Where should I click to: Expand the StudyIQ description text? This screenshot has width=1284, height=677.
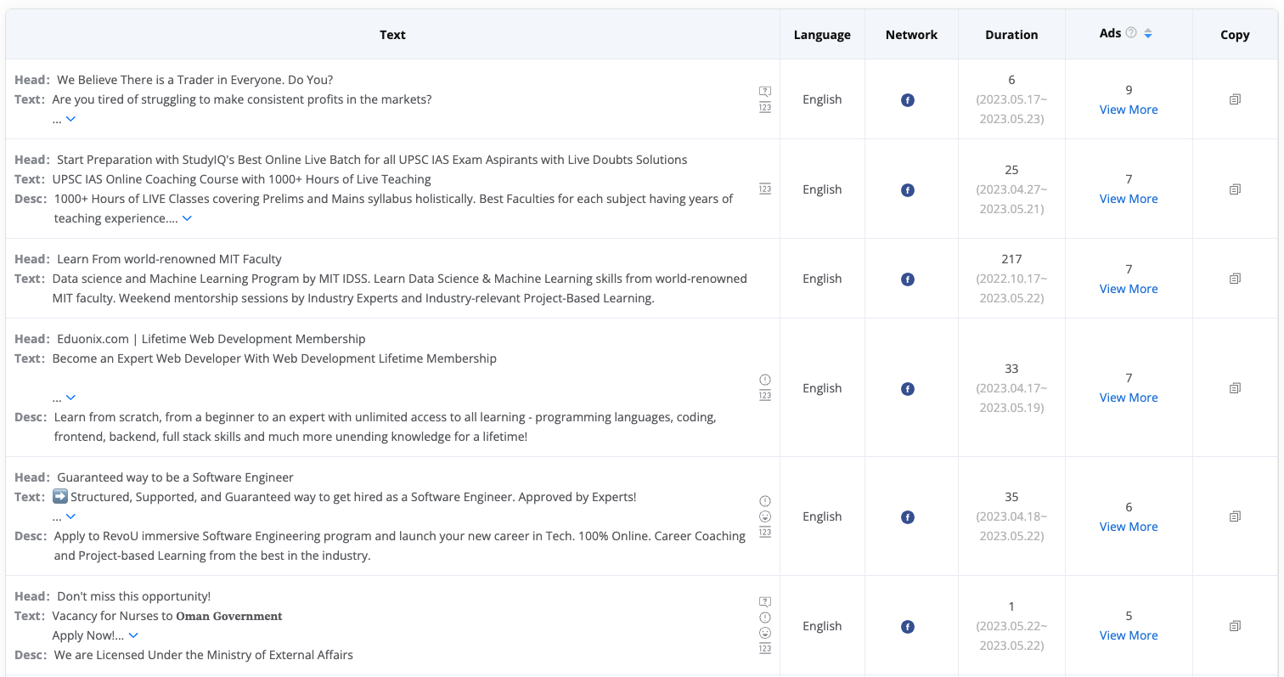click(187, 218)
